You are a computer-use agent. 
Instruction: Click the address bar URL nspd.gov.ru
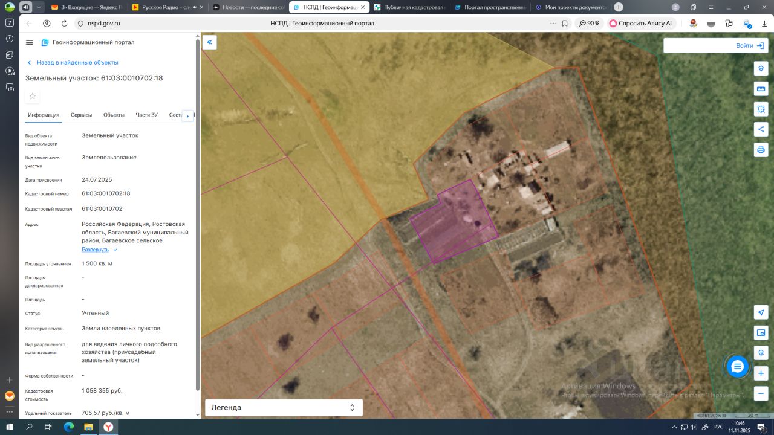click(104, 23)
